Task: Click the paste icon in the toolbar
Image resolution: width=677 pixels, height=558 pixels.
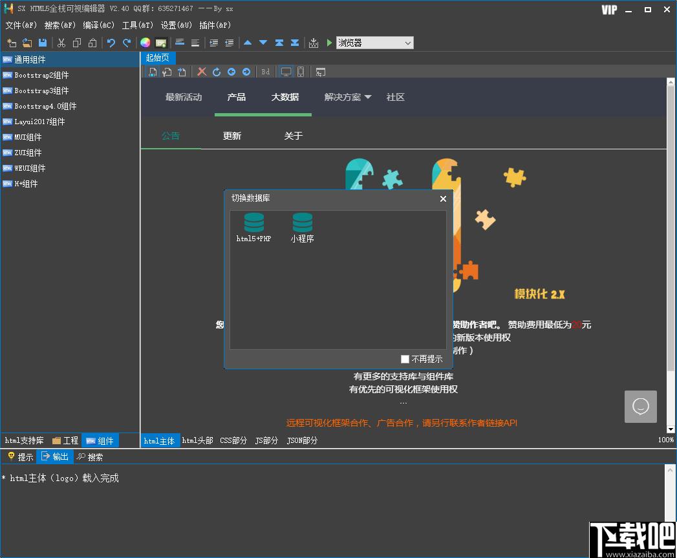Action: click(x=92, y=43)
